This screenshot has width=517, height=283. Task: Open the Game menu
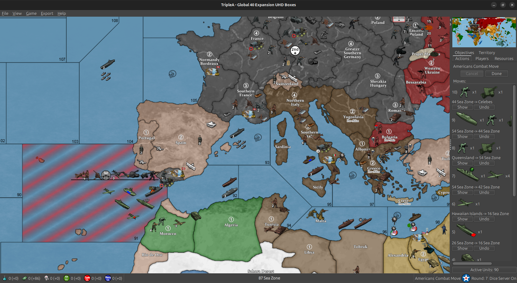(x=31, y=13)
